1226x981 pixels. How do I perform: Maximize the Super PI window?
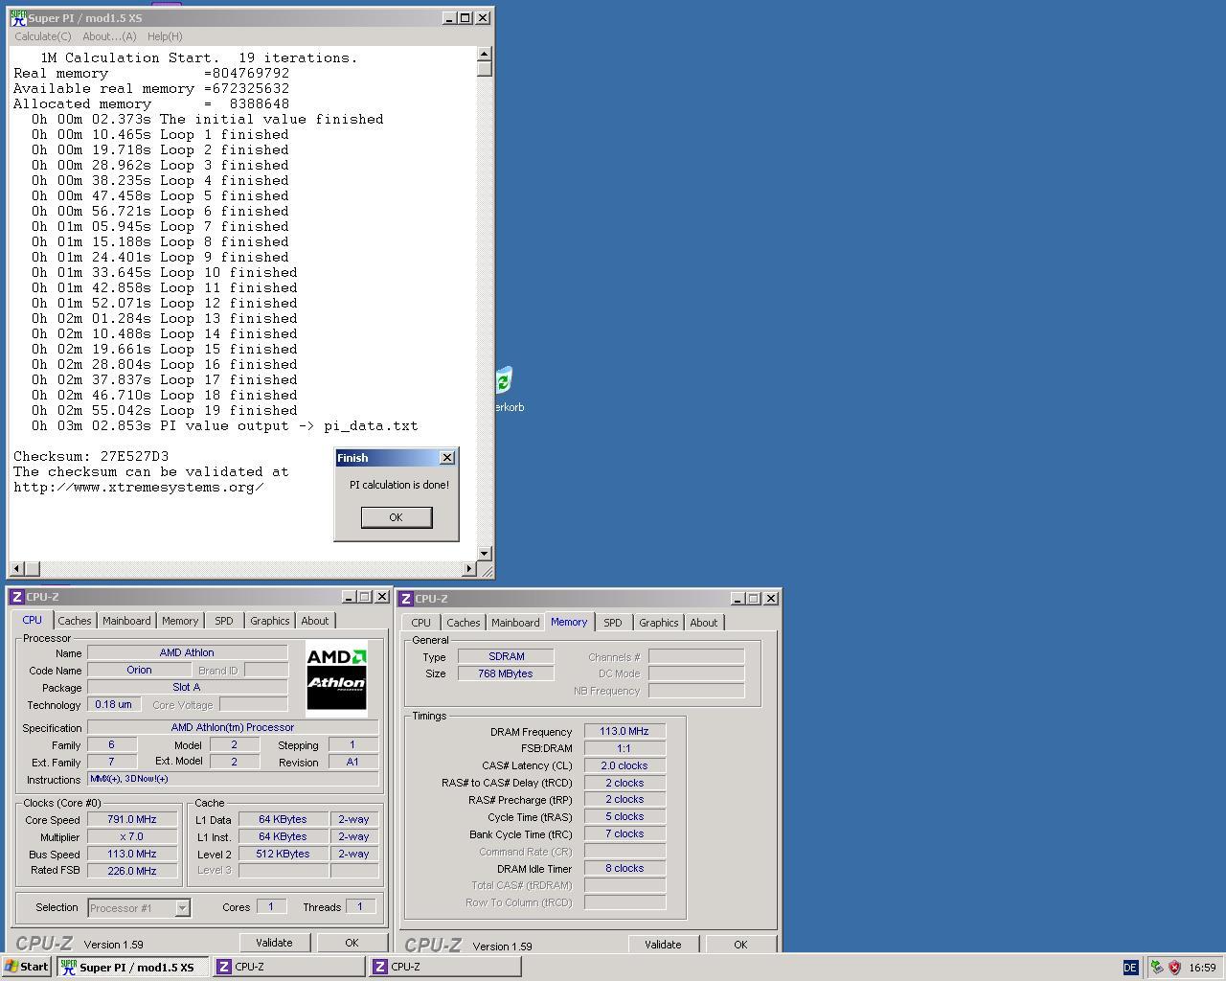coord(465,17)
